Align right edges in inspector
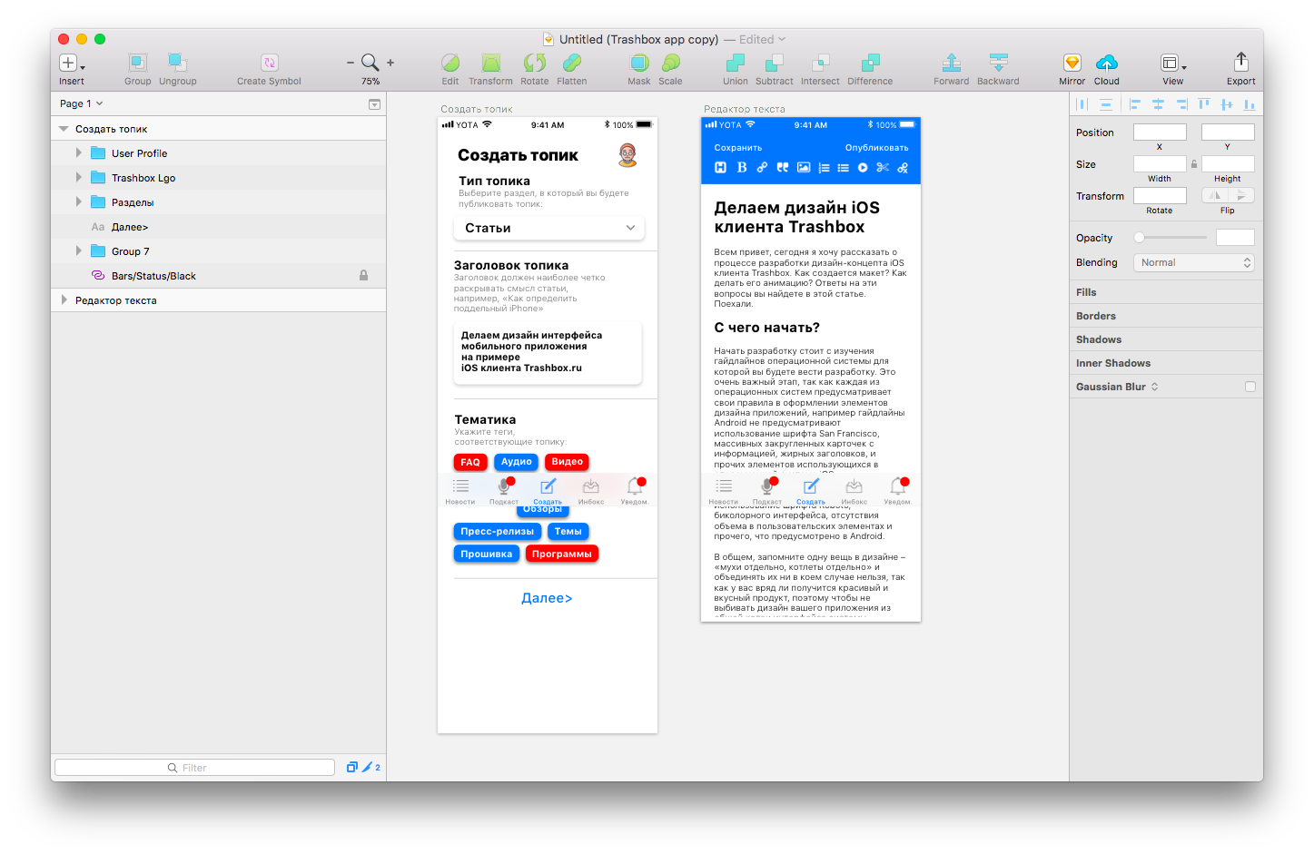Screen dimensions: 1314x854 coord(1181,104)
